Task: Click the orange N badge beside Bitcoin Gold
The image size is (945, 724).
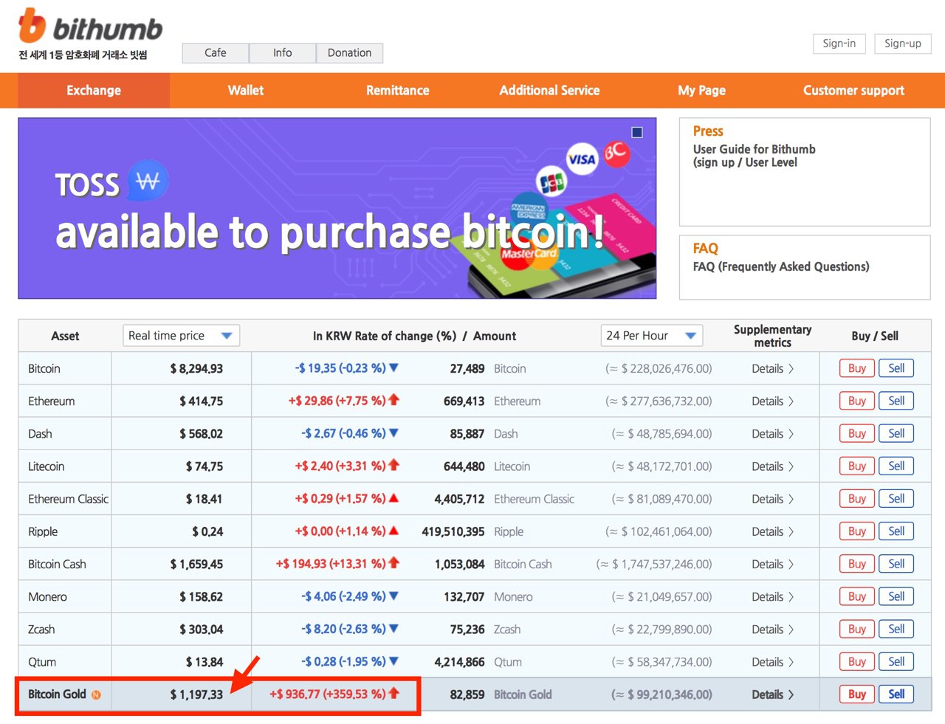Action: click(96, 694)
